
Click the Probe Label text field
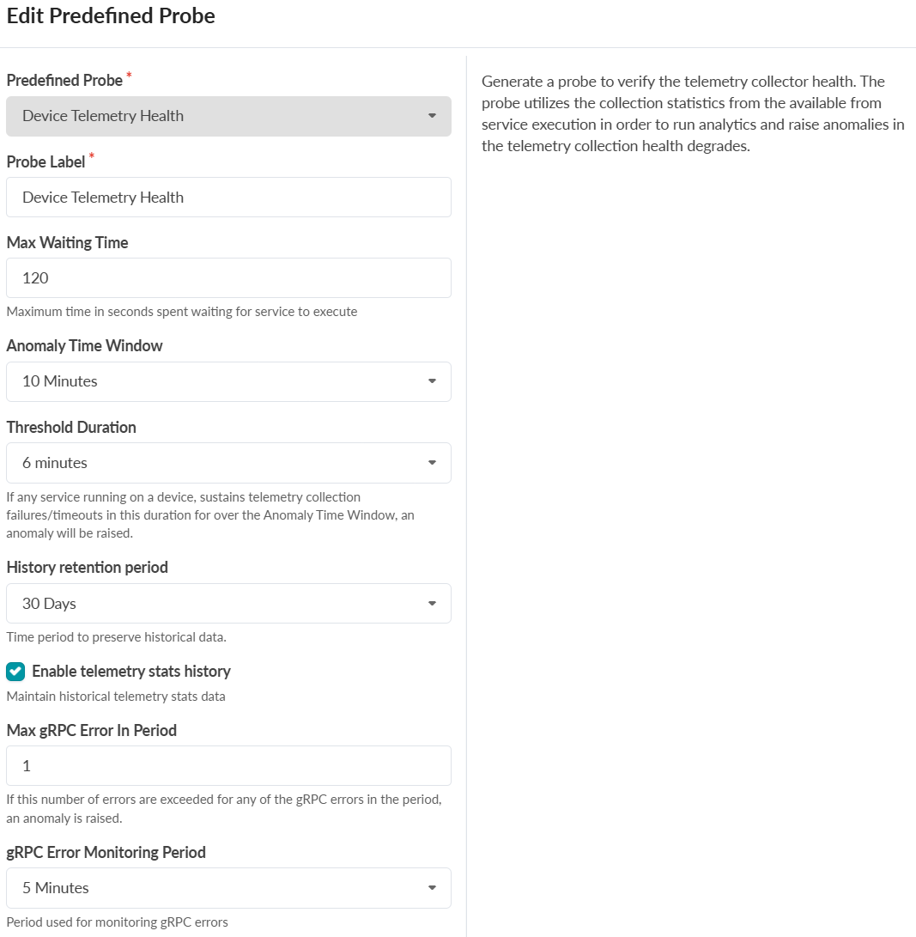click(228, 198)
